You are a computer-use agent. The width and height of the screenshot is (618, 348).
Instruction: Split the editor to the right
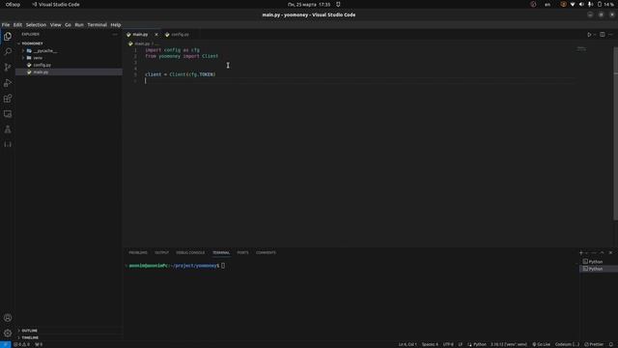tap(603, 35)
